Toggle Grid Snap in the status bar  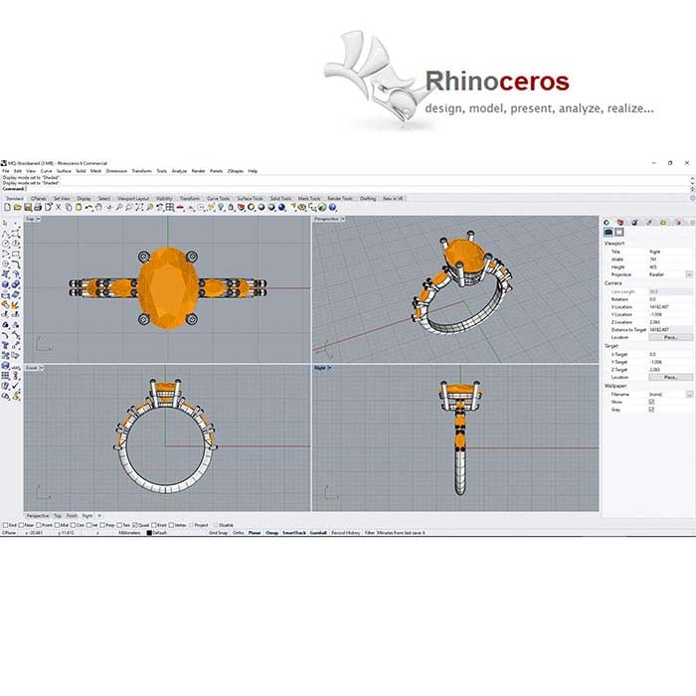(x=219, y=533)
